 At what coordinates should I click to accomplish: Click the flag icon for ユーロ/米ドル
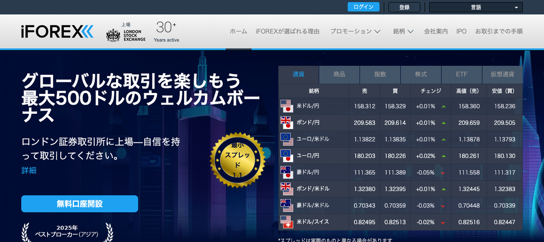(287, 139)
